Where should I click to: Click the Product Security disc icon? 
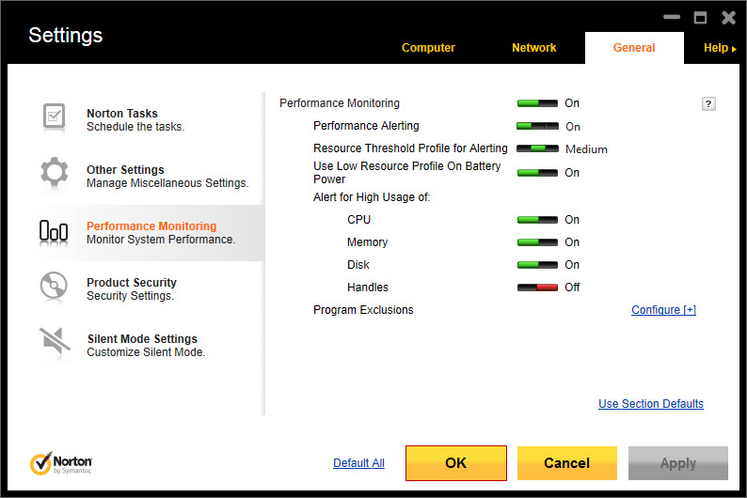pyautogui.click(x=54, y=285)
